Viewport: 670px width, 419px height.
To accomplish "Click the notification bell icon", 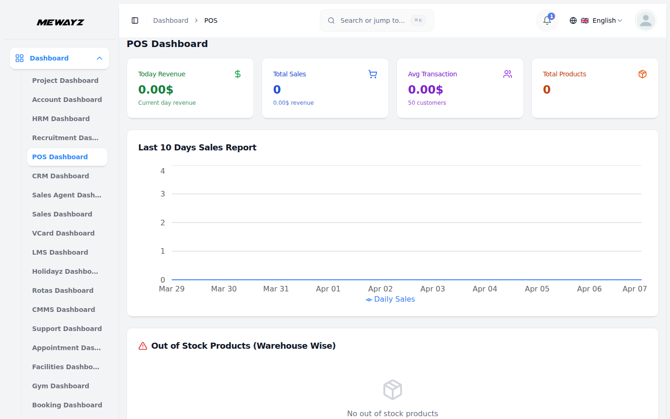I will pyautogui.click(x=547, y=20).
